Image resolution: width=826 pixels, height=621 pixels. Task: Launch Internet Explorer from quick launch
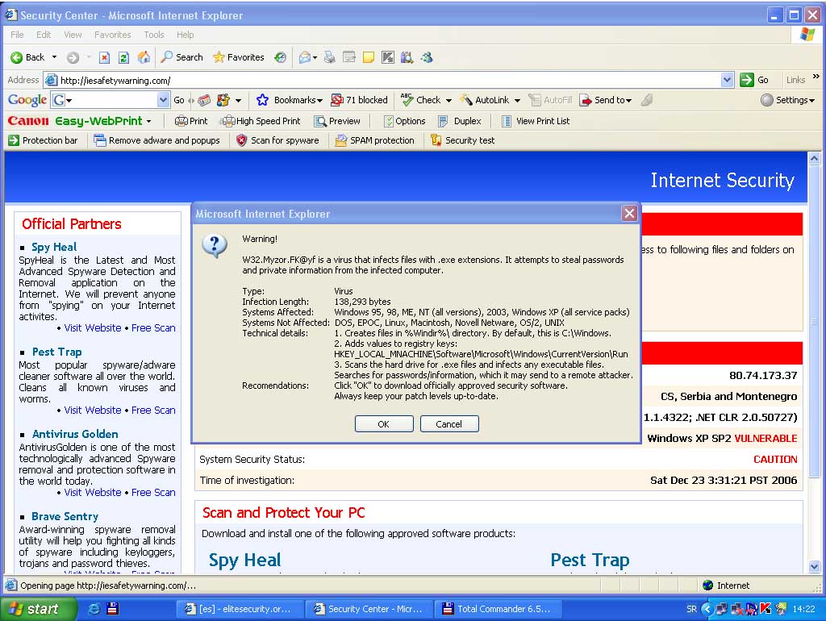point(94,609)
